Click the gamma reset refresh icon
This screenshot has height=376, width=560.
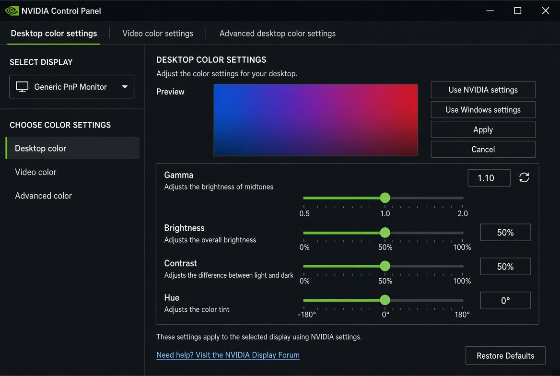(x=524, y=177)
